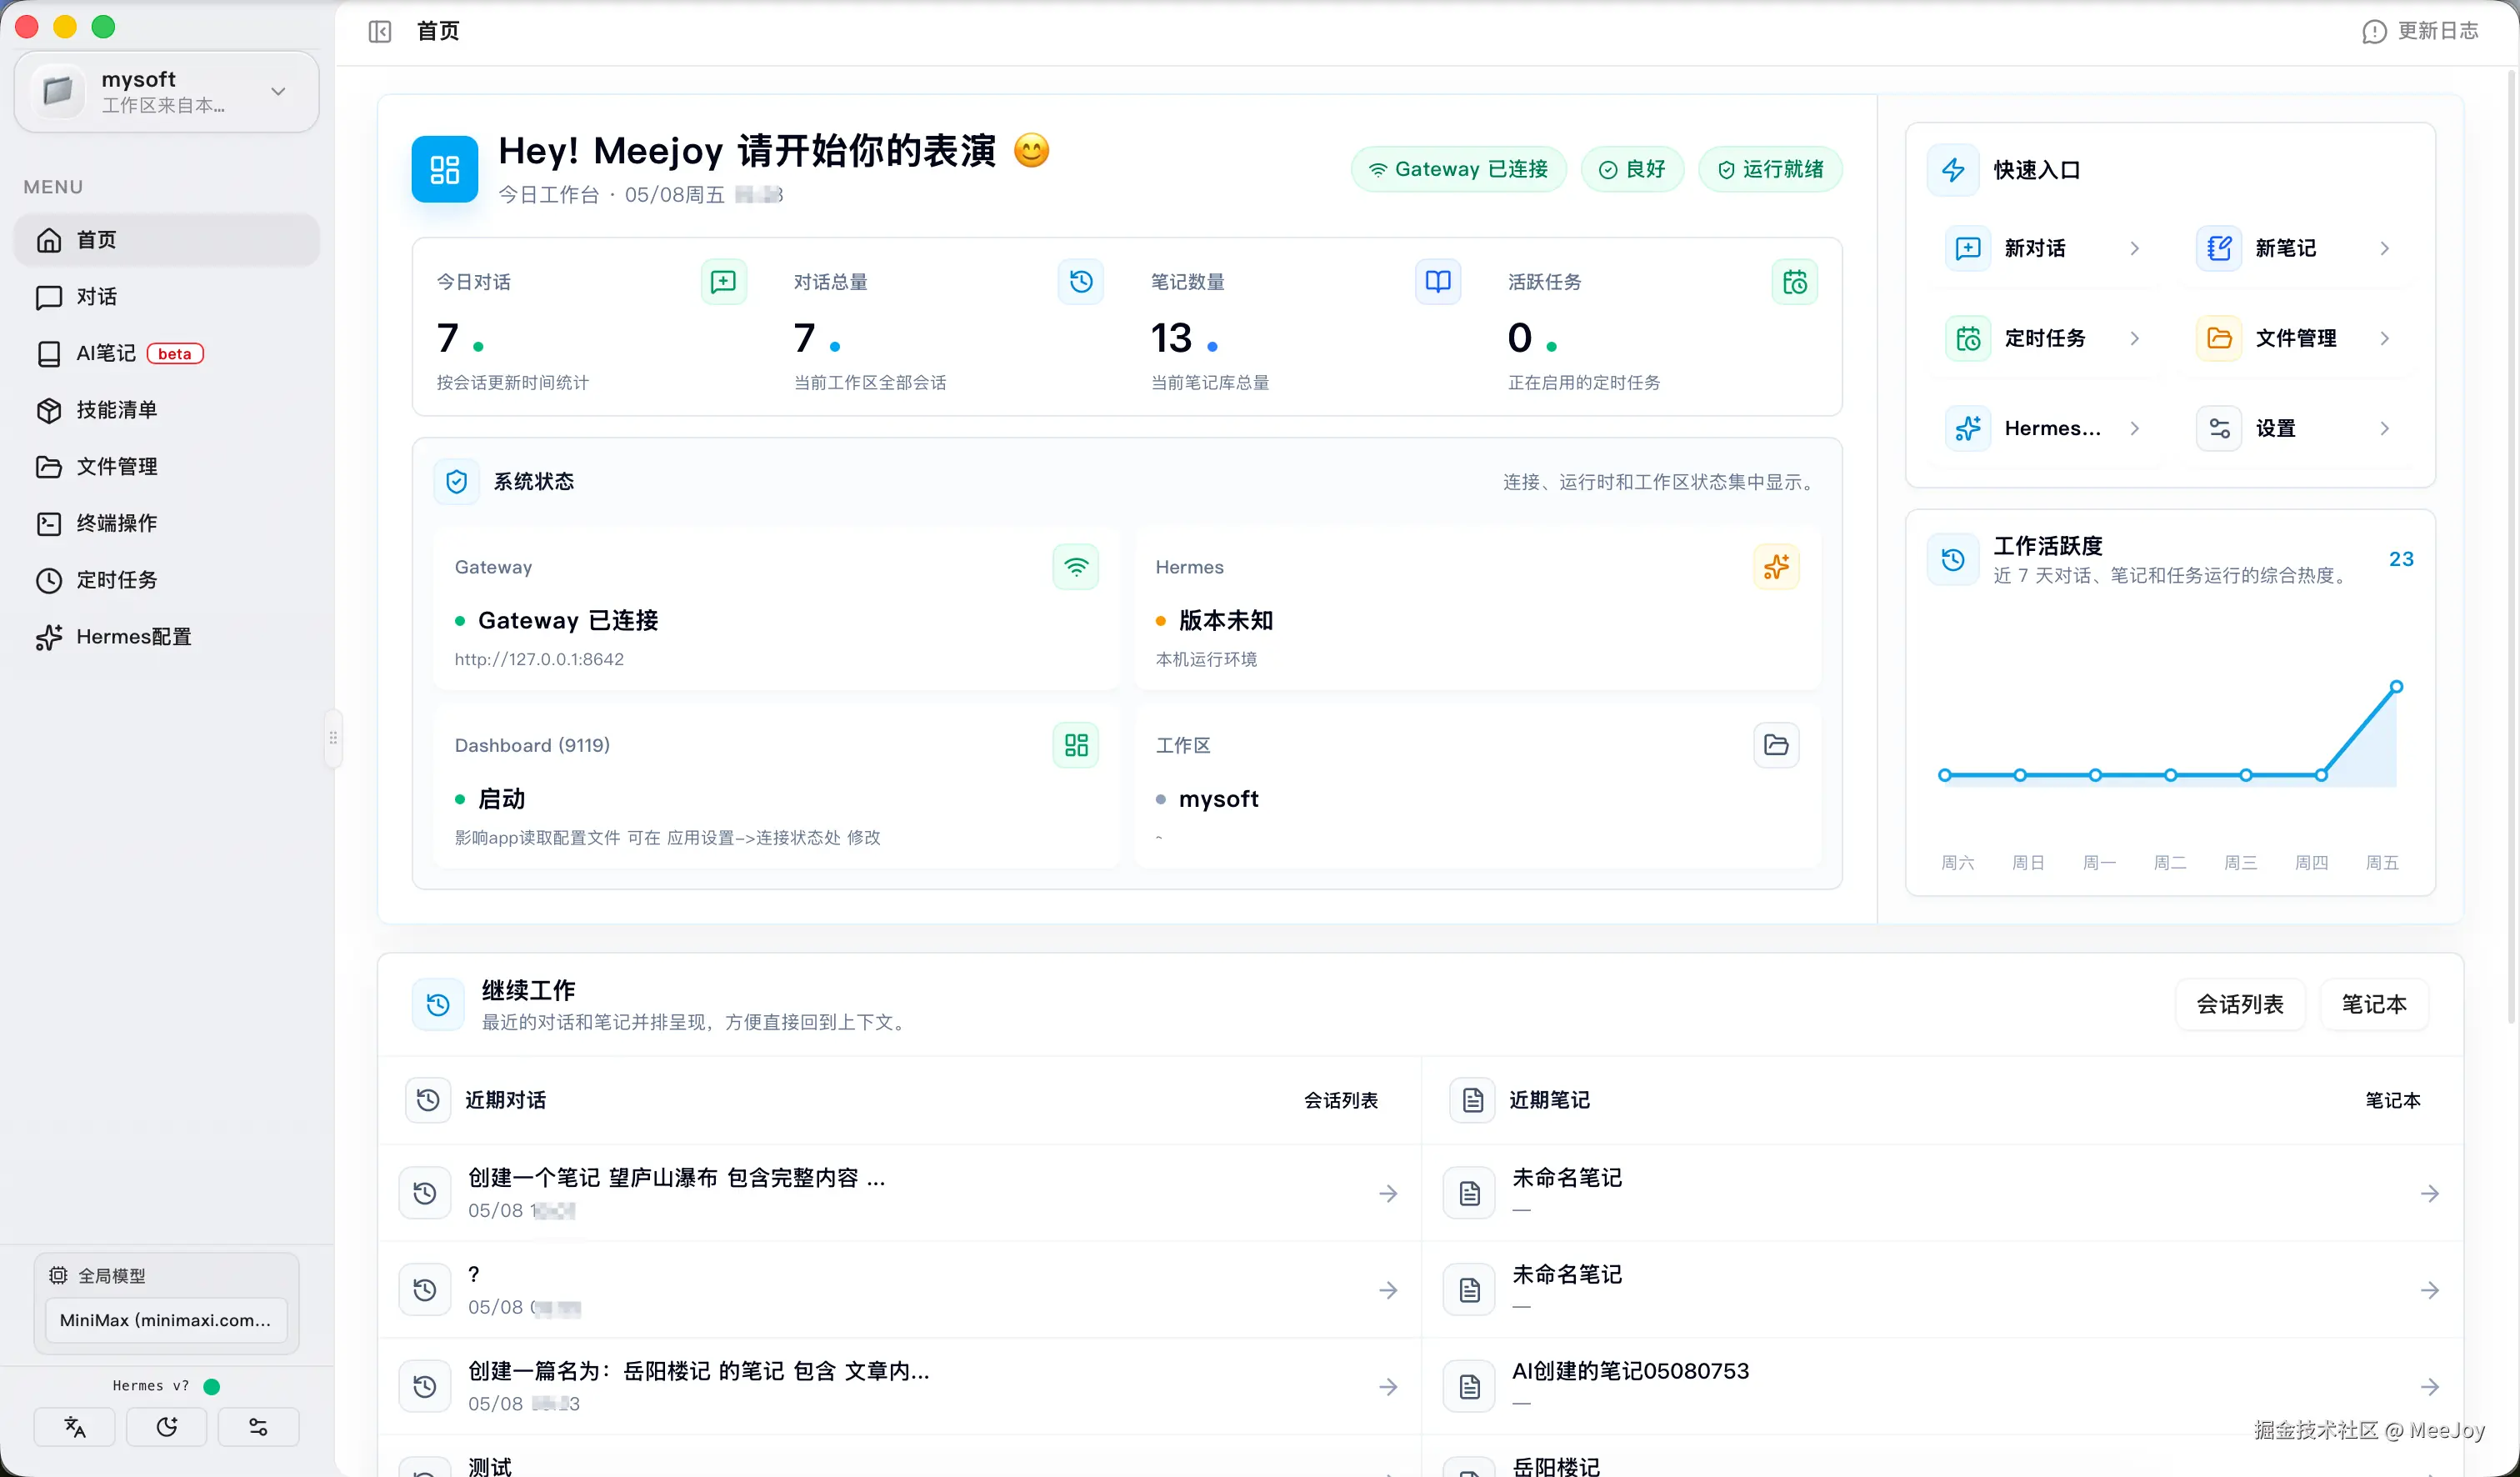Click the 笔记数量 book icon

point(1438,282)
